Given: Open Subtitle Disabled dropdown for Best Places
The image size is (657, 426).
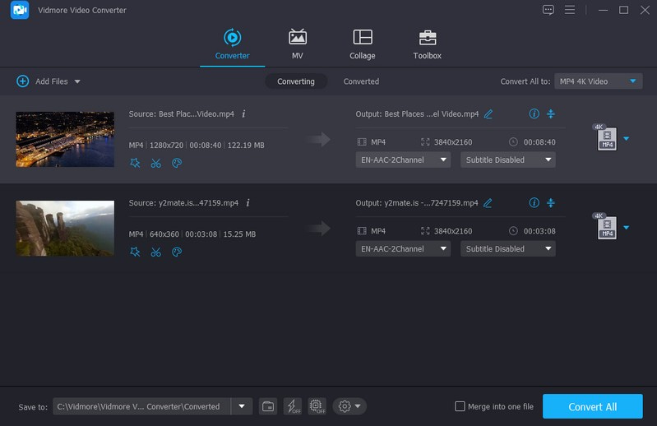Looking at the screenshot, I should point(508,160).
